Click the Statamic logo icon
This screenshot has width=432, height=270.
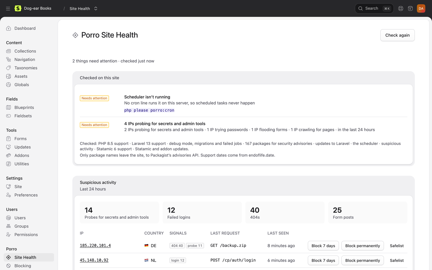pos(18,8)
